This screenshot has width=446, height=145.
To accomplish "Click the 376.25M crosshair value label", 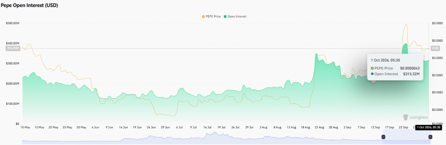I will click(13, 48).
